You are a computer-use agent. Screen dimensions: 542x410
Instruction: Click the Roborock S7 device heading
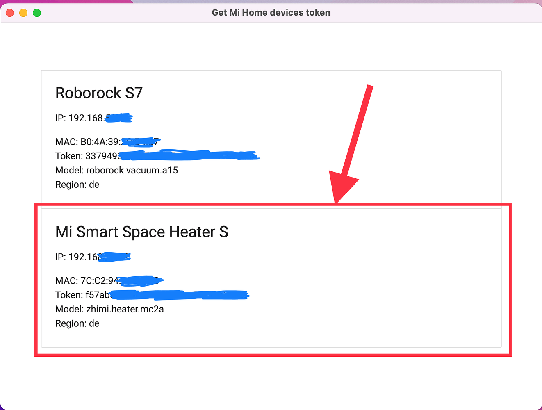pyautogui.click(x=99, y=93)
